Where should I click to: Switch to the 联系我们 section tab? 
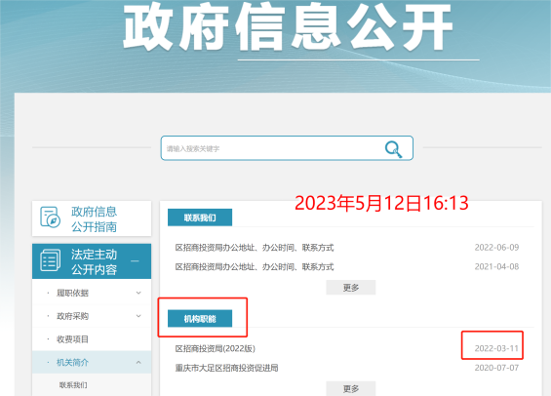[200, 218]
